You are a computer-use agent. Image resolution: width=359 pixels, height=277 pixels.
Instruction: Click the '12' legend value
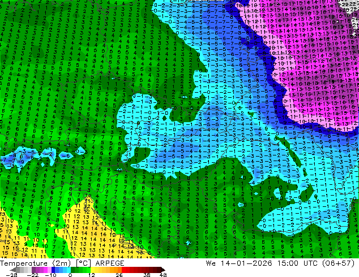pyautogui.click(x=92, y=275)
